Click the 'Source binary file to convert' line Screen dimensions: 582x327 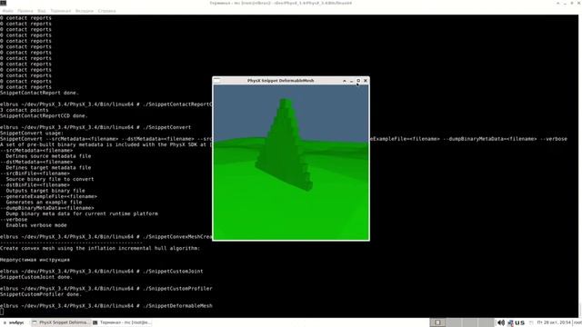[50, 179]
